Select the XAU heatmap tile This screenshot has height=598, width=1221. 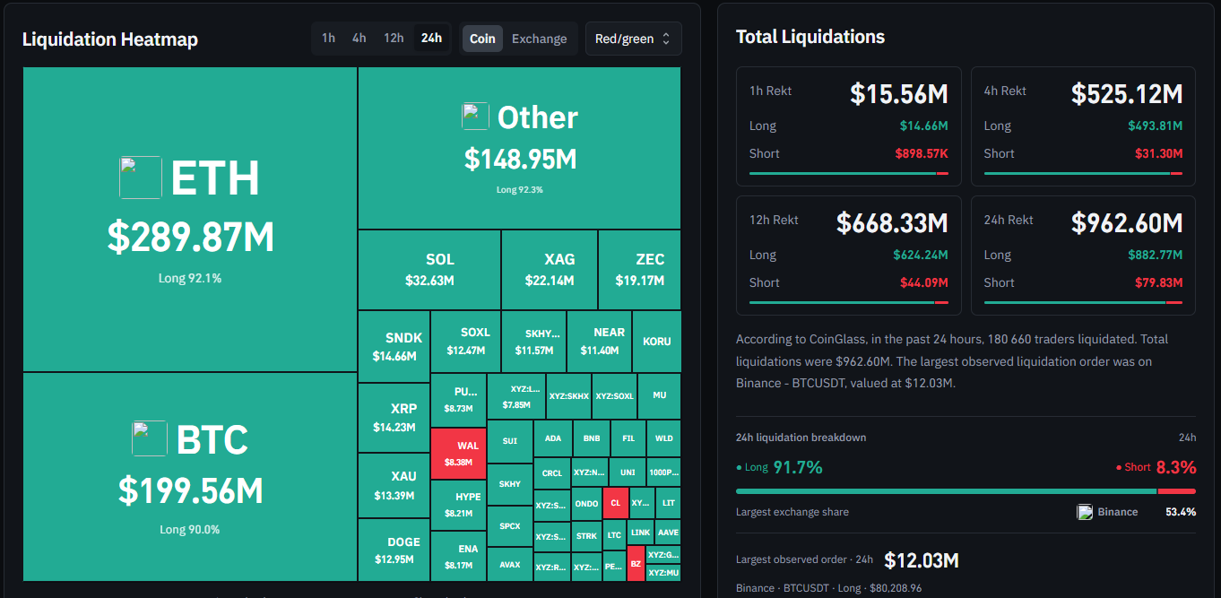(x=394, y=486)
